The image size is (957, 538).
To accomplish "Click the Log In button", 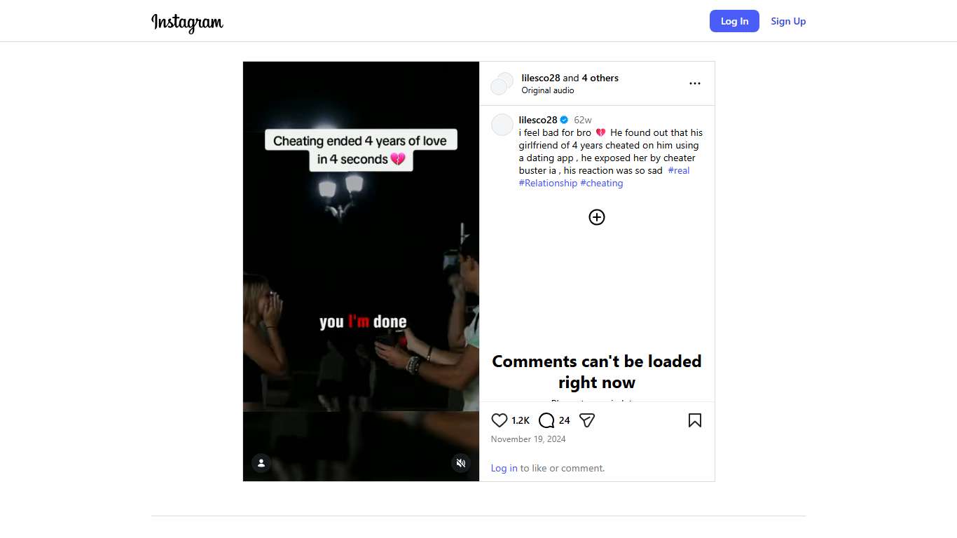I will click(734, 21).
